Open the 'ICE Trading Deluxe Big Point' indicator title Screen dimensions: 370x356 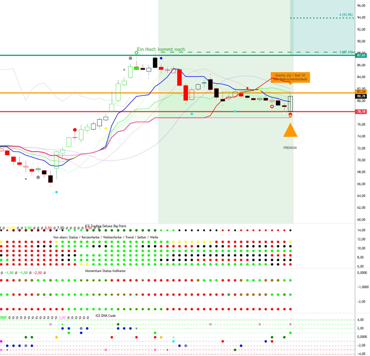click(105, 226)
